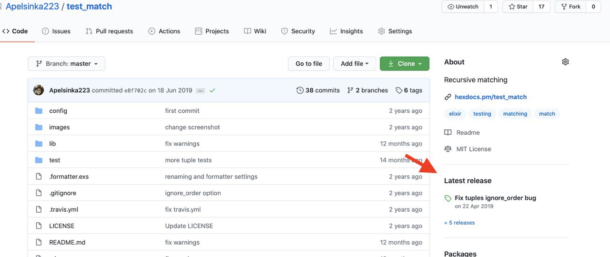Switch to the Wiki tab
The width and height of the screenshot is (610, 257).
(x=255, y=31)
